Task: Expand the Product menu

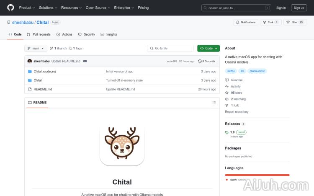Action: tap(27, 8)
